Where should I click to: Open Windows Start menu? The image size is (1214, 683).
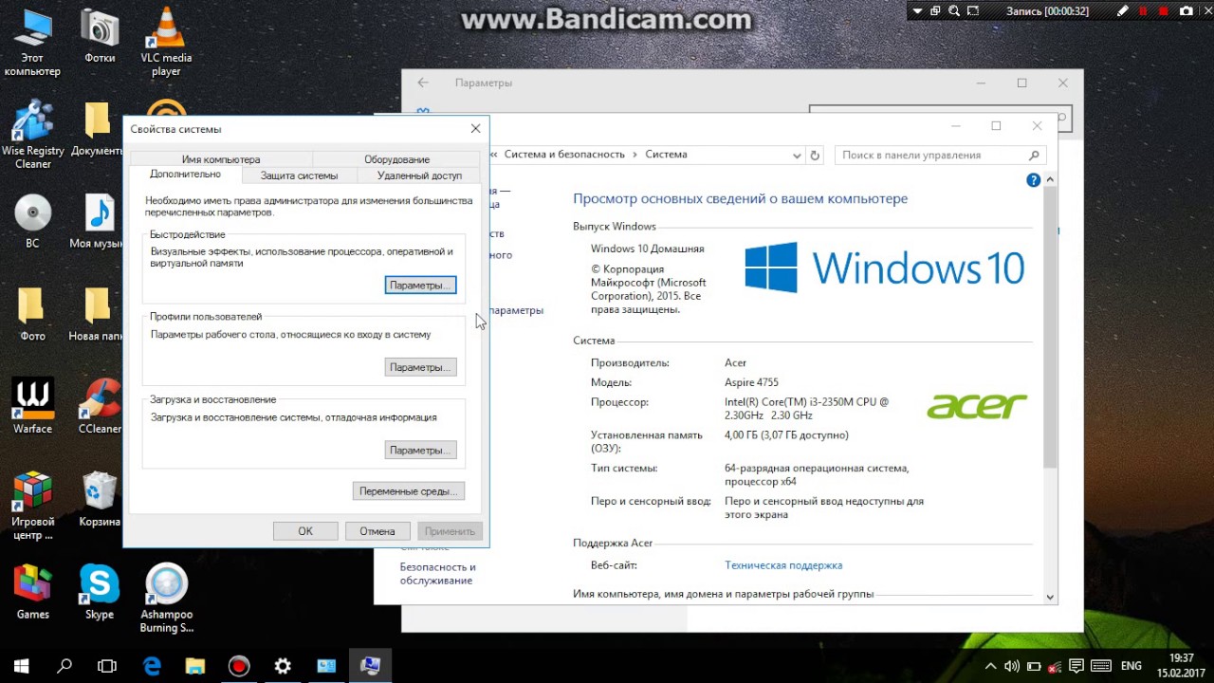click(x=21, y=666)
